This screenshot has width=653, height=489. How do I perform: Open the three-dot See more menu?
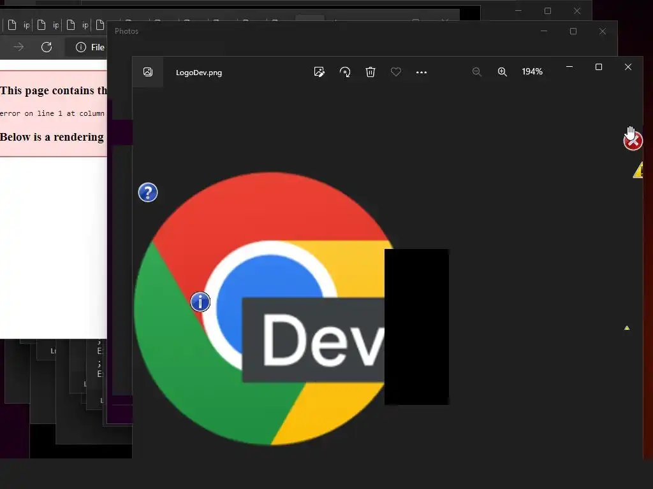[x=422, y=73]
